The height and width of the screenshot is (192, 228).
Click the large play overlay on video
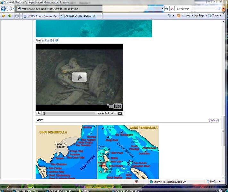tap(79, 77)
